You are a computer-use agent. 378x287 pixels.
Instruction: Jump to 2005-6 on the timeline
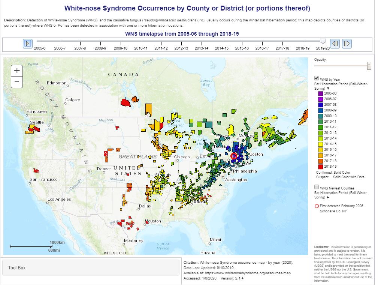click(40, 48)
